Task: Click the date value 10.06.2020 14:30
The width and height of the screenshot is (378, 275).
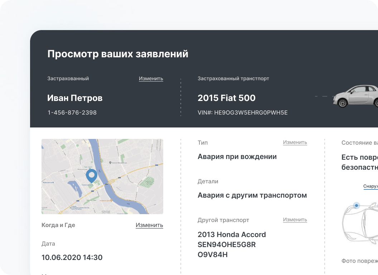Action: point(72,257)
